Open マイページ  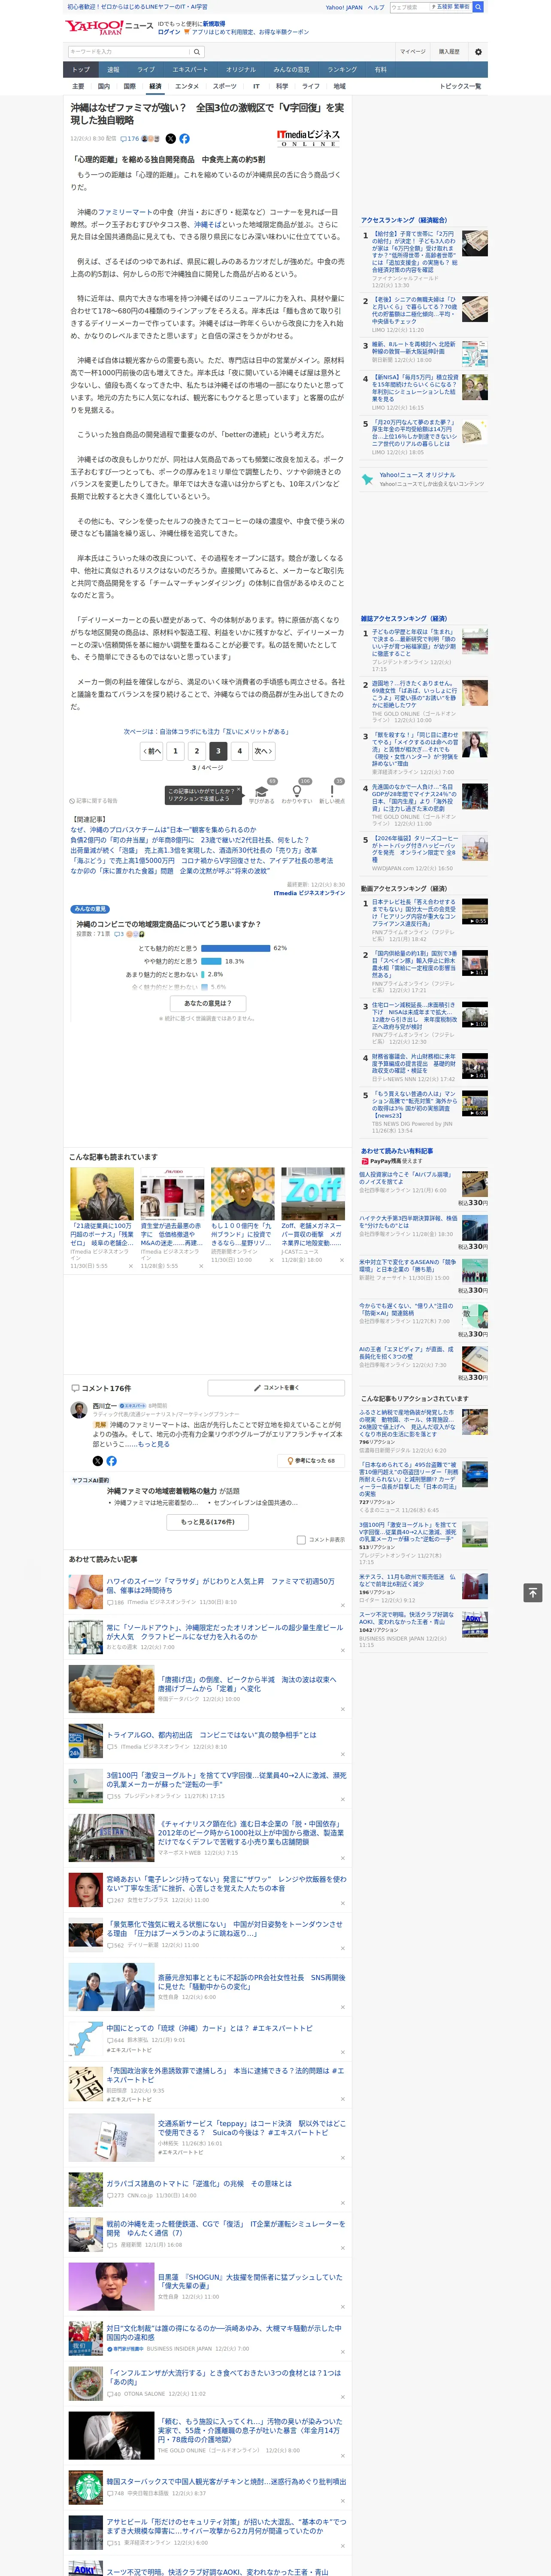(x=412, y=51)
